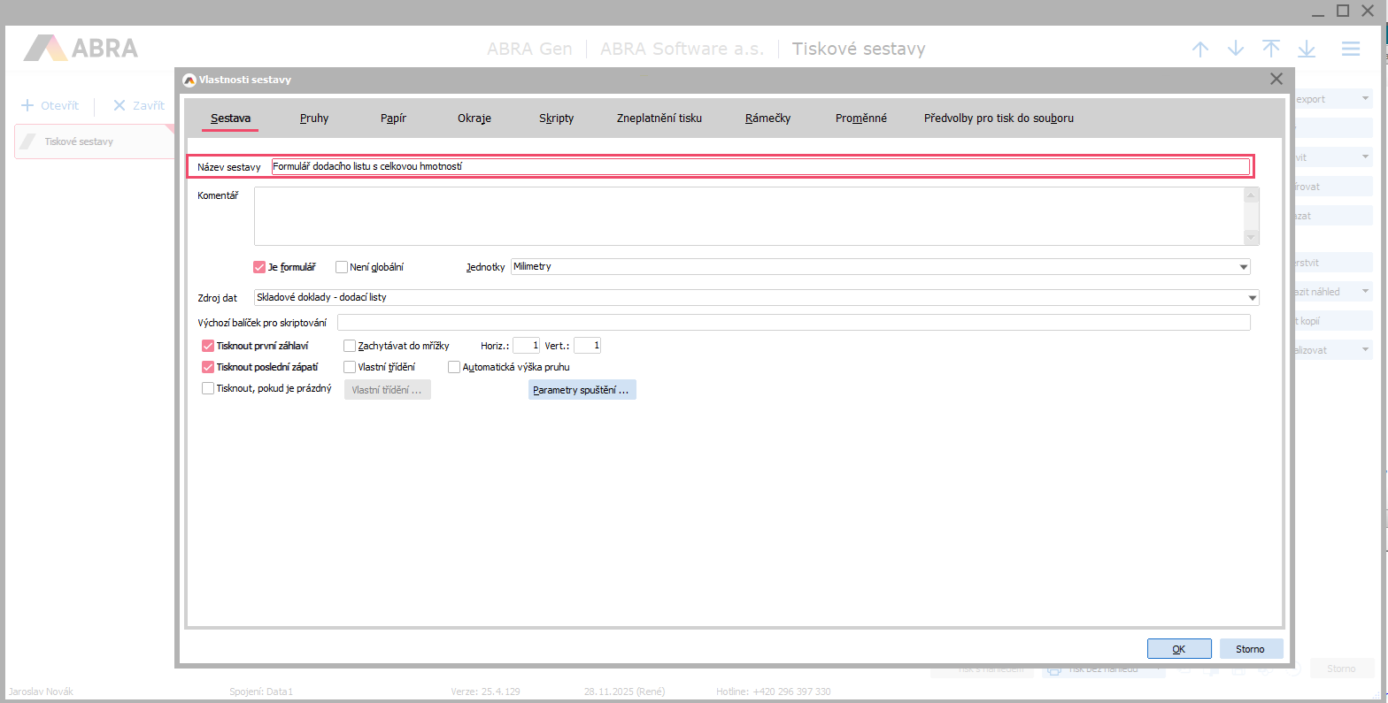The width and height of the screenshot is (1388, 703).
Task: Click the Vlastnosti sestavy title bar icon
Action: pos(189,80)
